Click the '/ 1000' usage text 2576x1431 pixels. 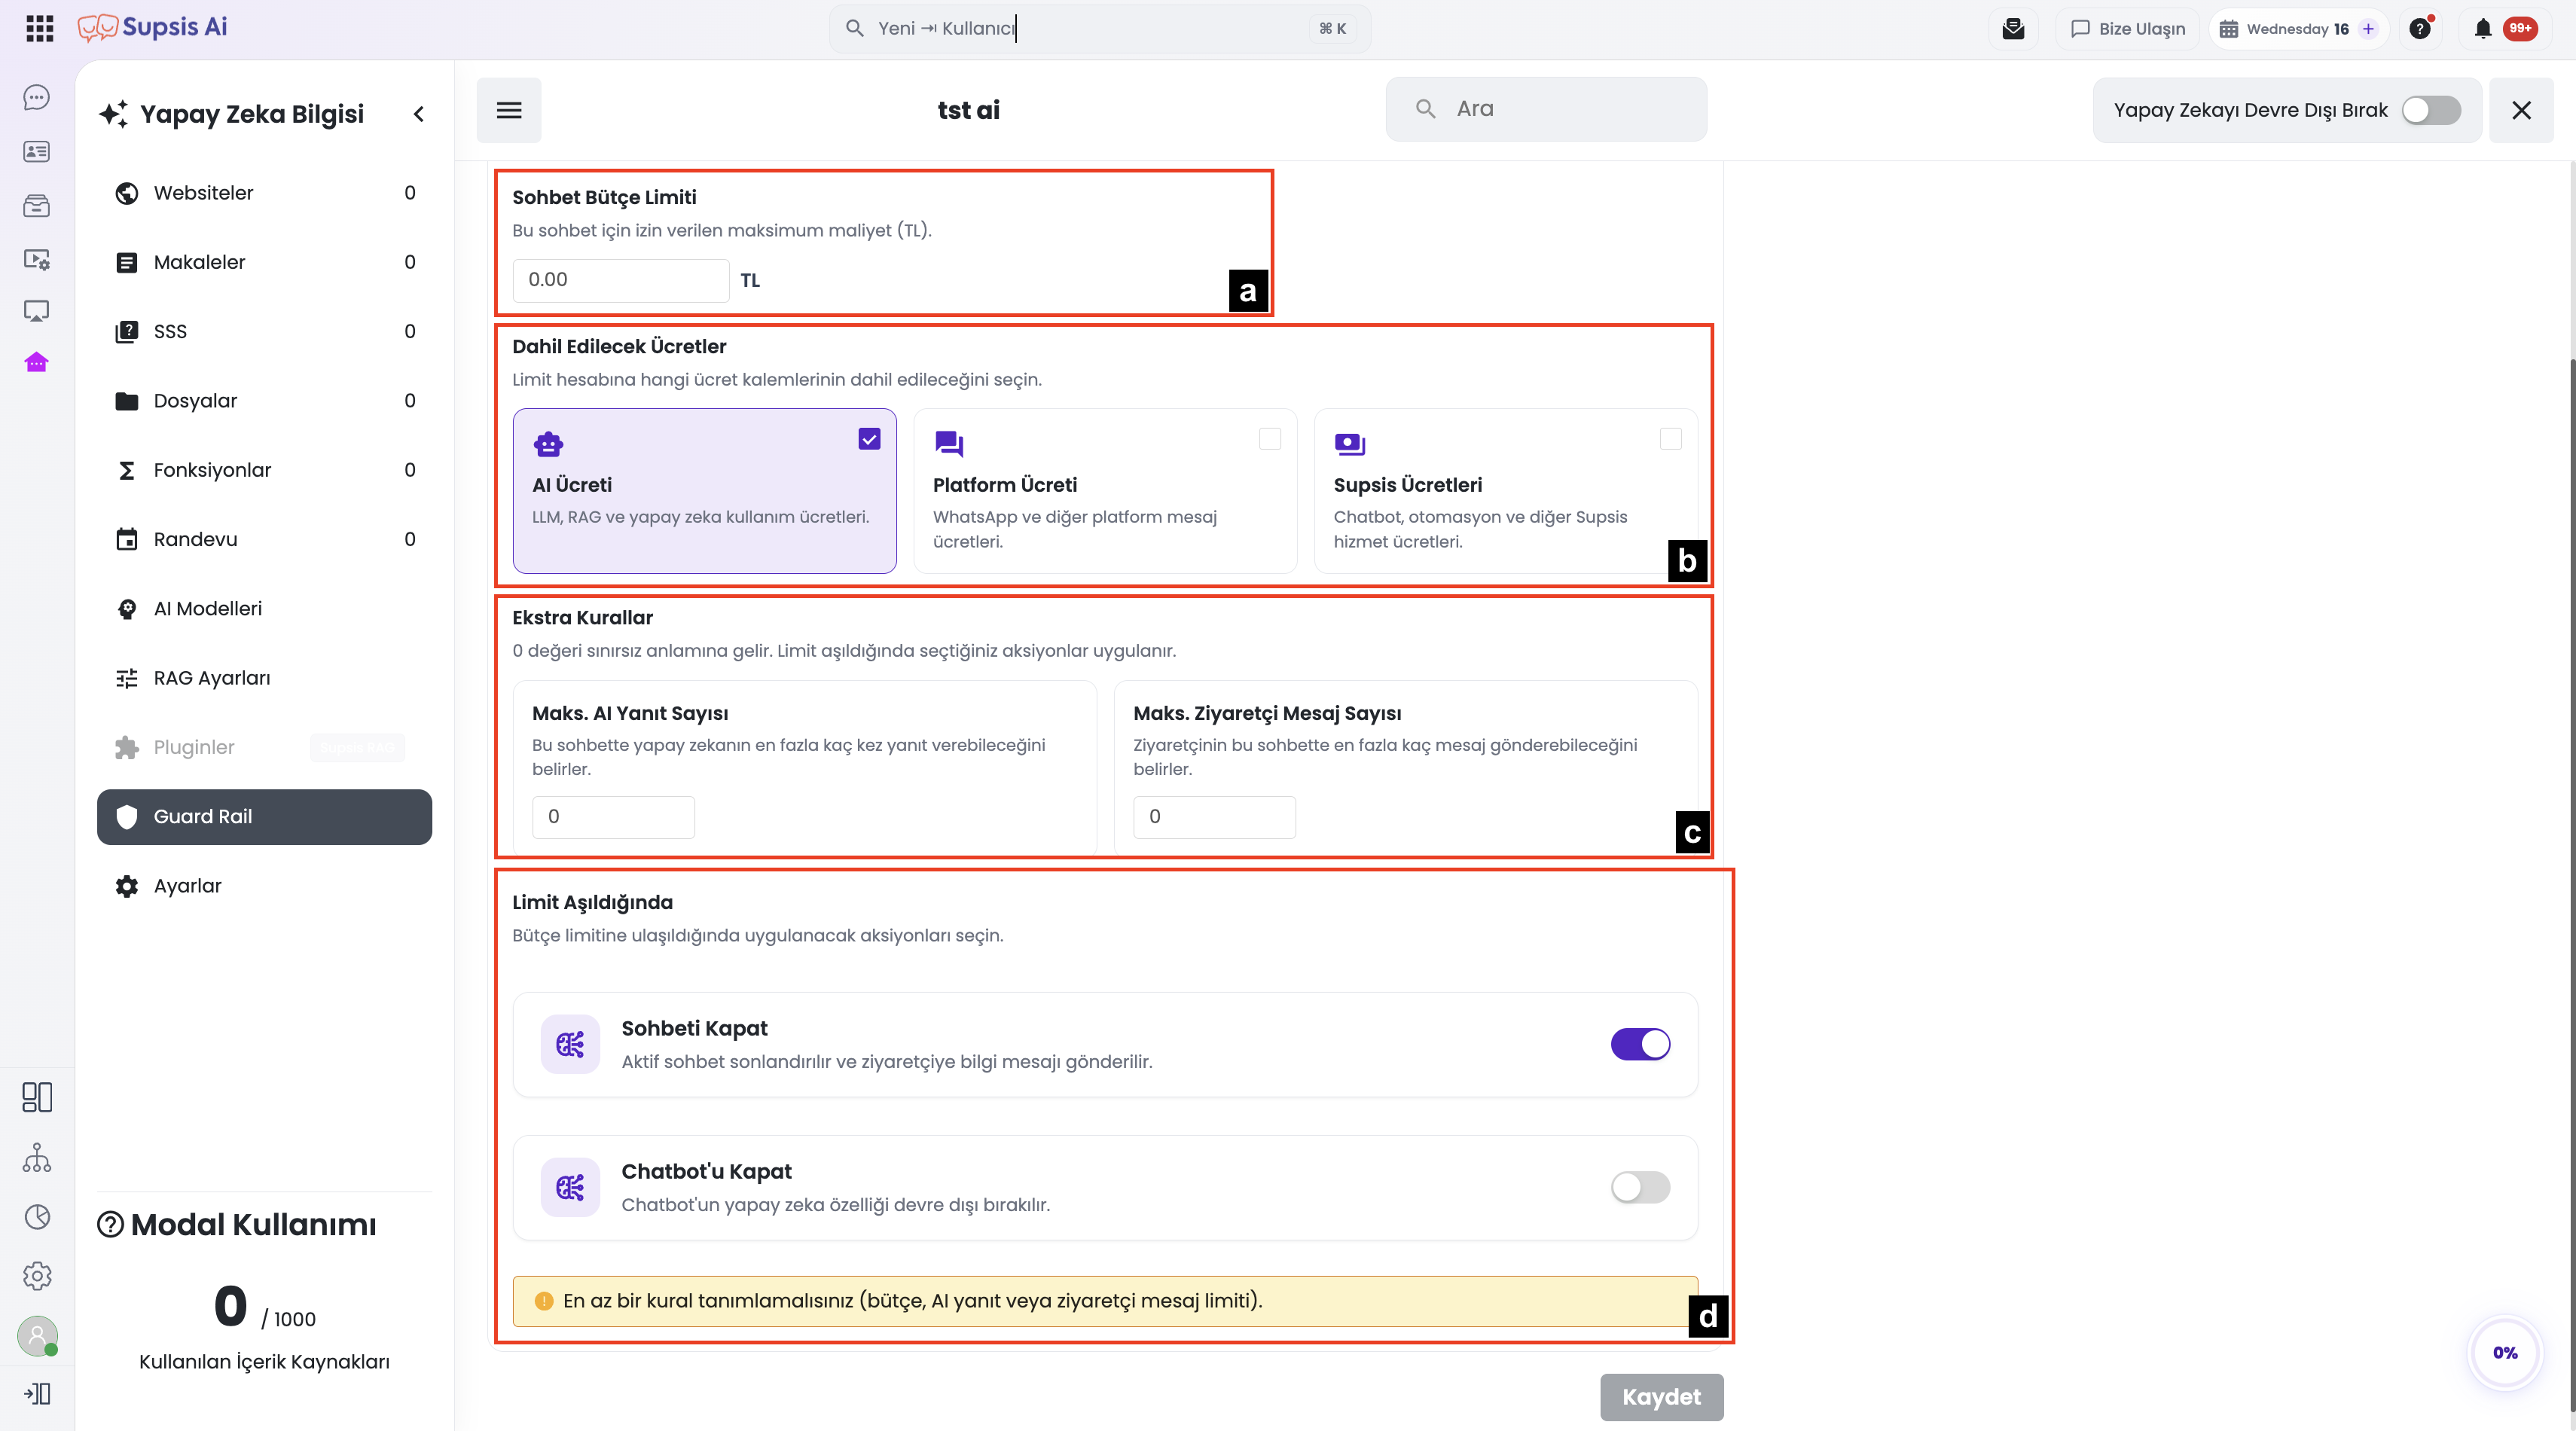pyautogui.click(x=288, y=1319)
